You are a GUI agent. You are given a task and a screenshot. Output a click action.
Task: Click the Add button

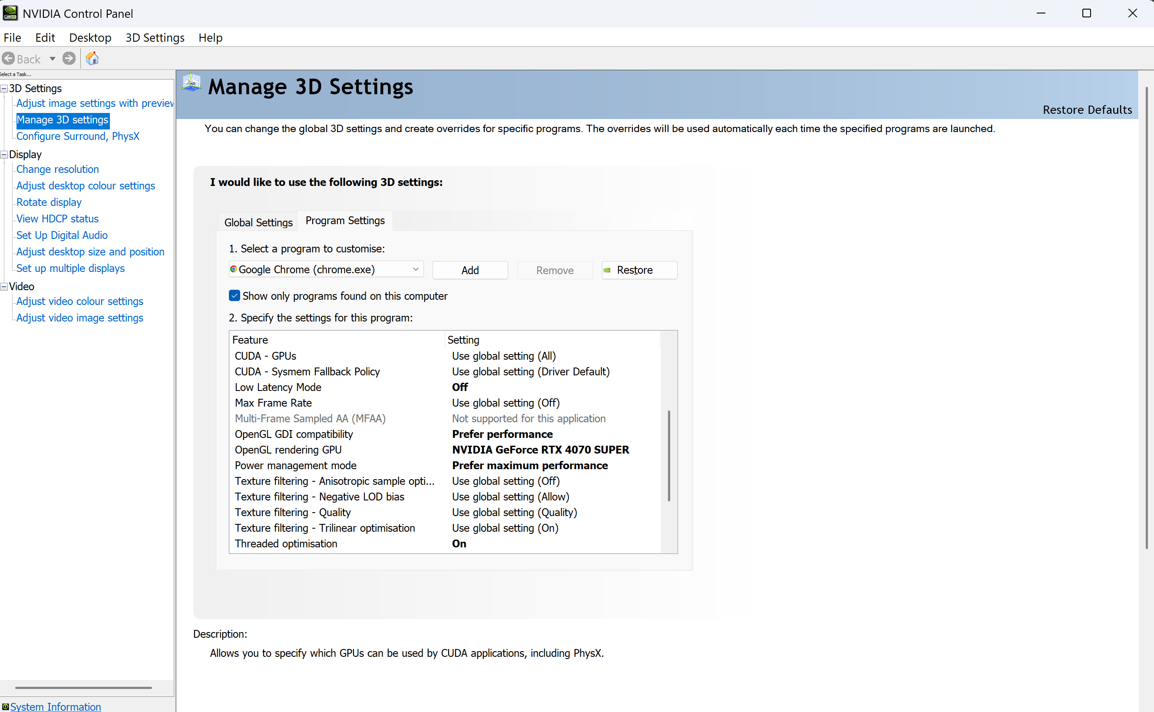(x=470, y=270)
